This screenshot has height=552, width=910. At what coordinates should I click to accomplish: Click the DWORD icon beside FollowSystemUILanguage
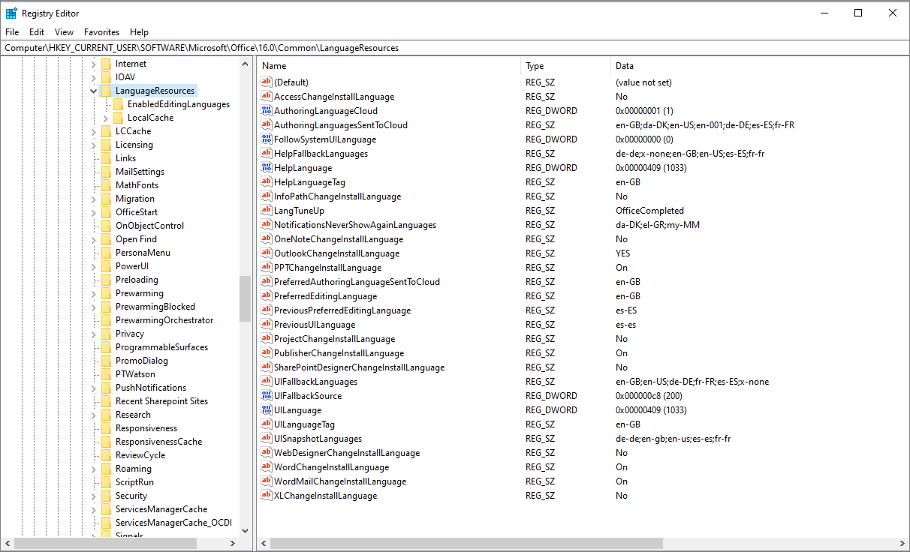pos(266,139)
